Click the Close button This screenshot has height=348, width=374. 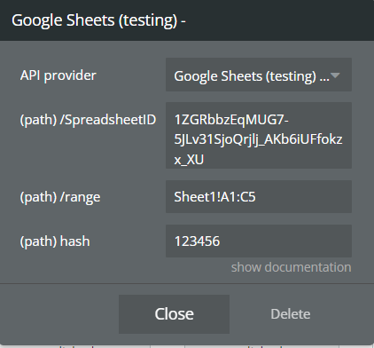coord(174,314)
